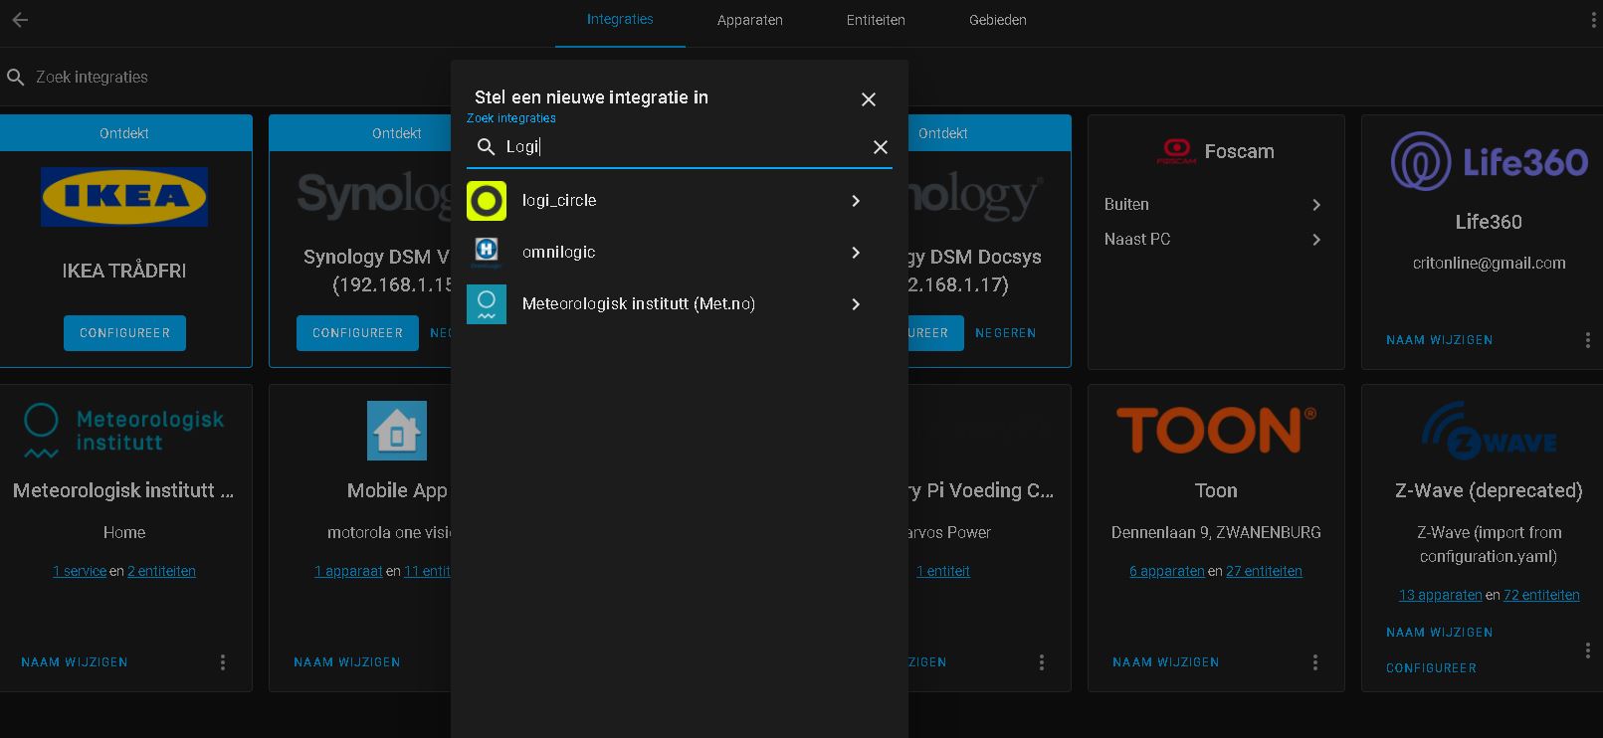This screenshot has width=1603, height=738.
Task: Open the Foscam Buiten entry
Action: (x=1216, y=205)
